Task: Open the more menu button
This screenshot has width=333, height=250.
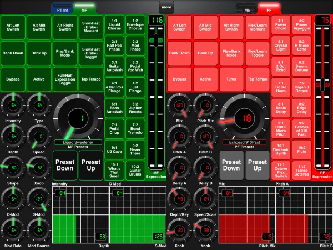Action: (x=167, y=7)
